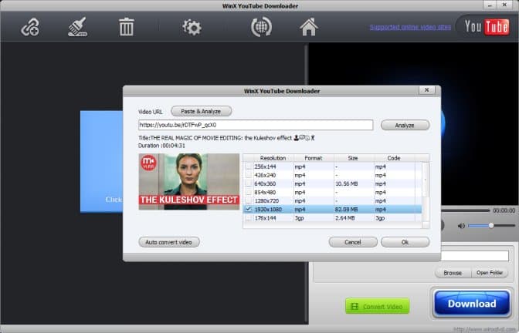Tick the 256x144 resolution checkbox
The image size is (519, 333).
tap(248, 166)
